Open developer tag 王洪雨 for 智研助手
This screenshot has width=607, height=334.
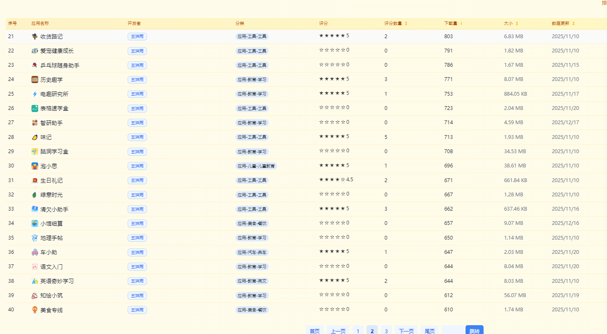[137, 123]
